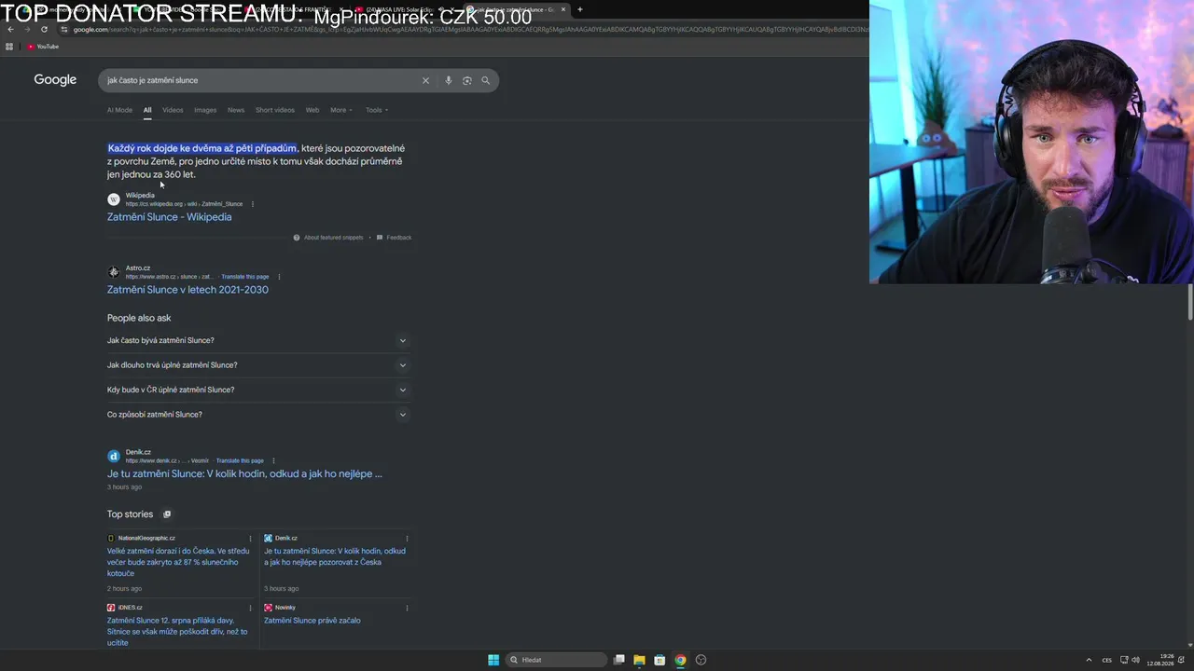Open 'Zatmění Slunce - Wikipedia' result

[170, 217]
